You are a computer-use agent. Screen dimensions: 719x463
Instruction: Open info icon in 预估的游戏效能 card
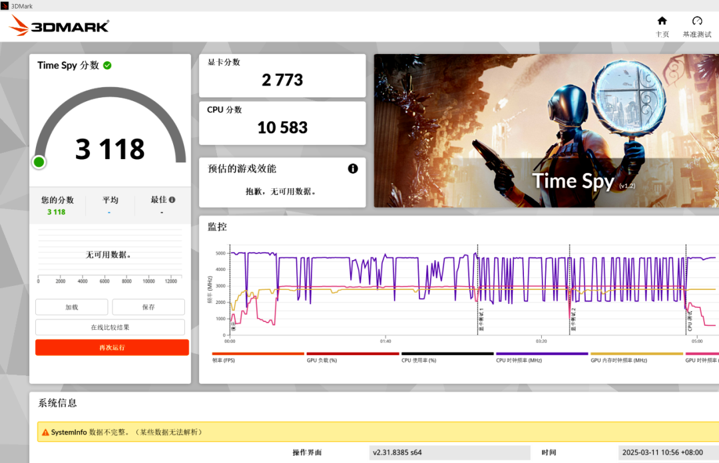point(353,169)
